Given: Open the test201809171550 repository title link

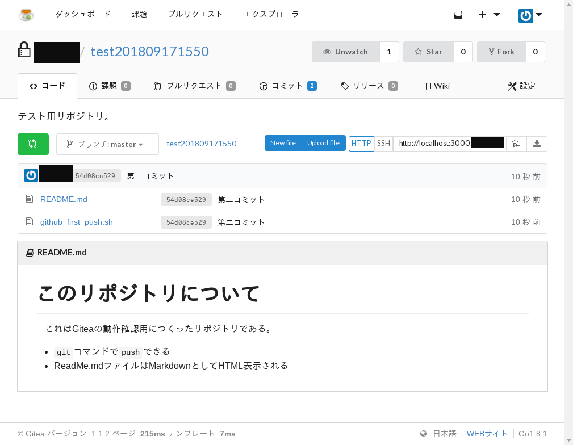Looking at the screenshot, I should tap(150, 52).
